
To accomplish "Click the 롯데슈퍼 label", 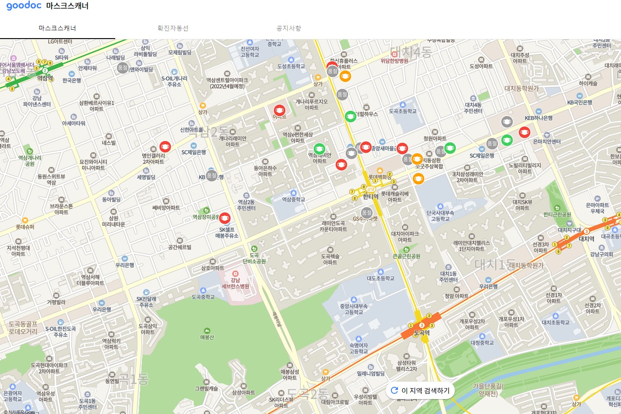I will [25, 227].
